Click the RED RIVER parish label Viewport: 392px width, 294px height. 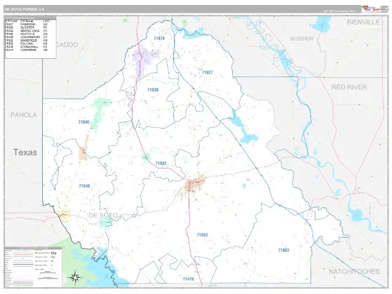coord(349,87)
